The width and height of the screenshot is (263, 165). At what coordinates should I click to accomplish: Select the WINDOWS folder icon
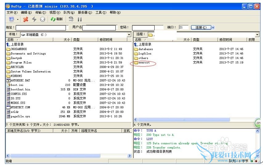coord(8,76)
